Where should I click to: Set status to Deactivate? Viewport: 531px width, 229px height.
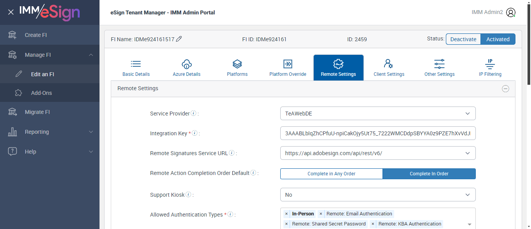click(463, 39)
